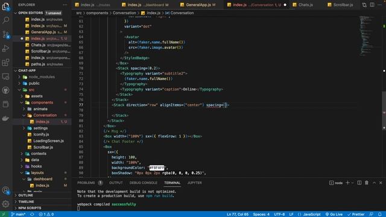Open the GitHub icon in activity bar
This screenshot has width=386, height=217.
click(5, 90)
